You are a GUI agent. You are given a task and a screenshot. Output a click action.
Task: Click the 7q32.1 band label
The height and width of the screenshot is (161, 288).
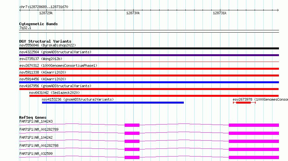click(25, 28)
